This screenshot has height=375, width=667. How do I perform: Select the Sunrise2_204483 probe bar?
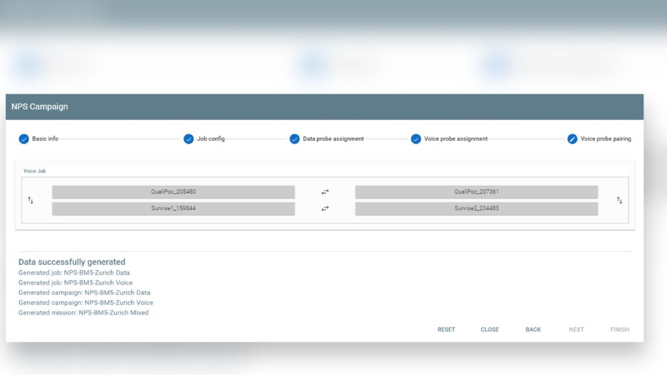coord(476,208)
